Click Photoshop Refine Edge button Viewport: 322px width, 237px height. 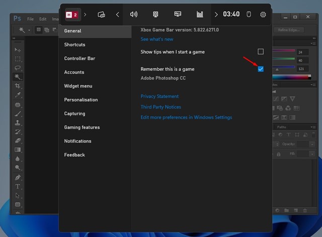(x=289, y=30)
